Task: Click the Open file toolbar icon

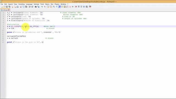Action: [4, 7]
